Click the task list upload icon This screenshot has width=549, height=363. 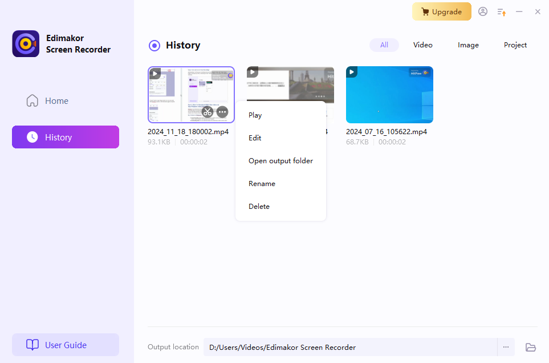click(x=501, y=11)
